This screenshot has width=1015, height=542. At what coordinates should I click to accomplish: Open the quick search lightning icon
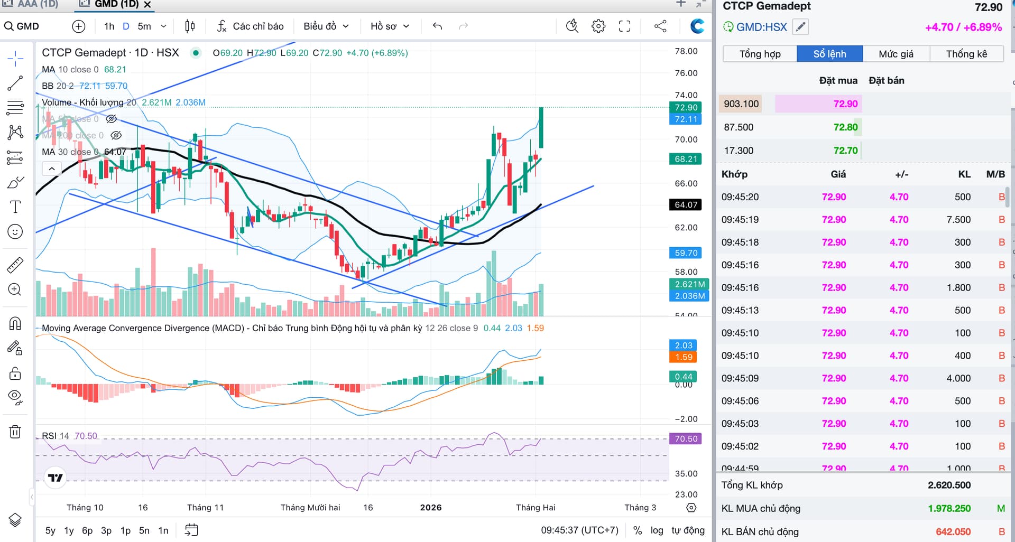[x=572, y=26]
